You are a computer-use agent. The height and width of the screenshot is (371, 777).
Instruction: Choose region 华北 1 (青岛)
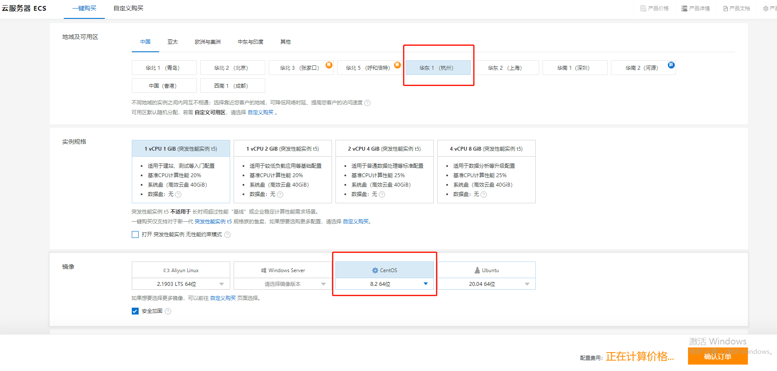click(x=164, y=68)
